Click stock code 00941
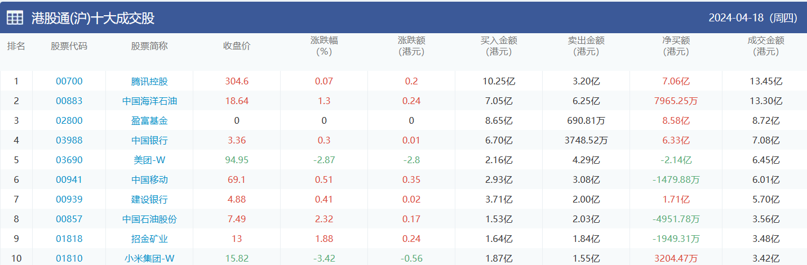The image size is (807, 265). [69, 180]
